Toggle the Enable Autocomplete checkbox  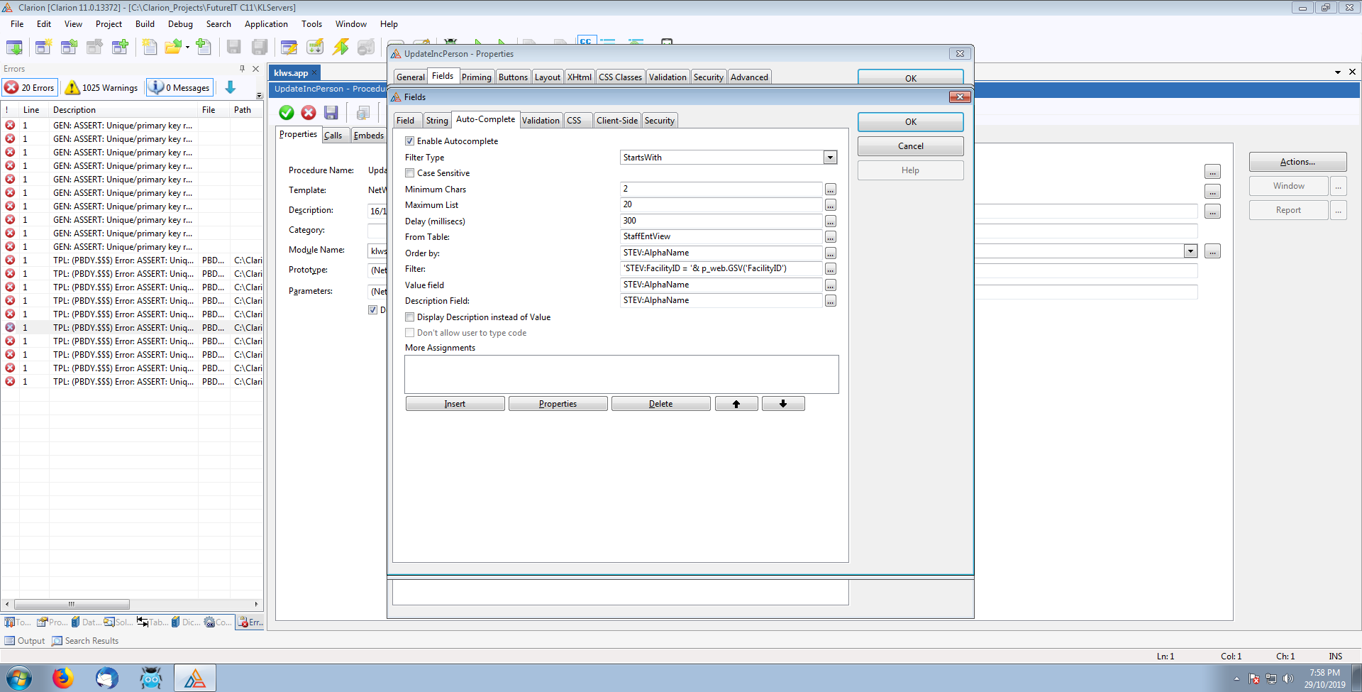point(410,141)
